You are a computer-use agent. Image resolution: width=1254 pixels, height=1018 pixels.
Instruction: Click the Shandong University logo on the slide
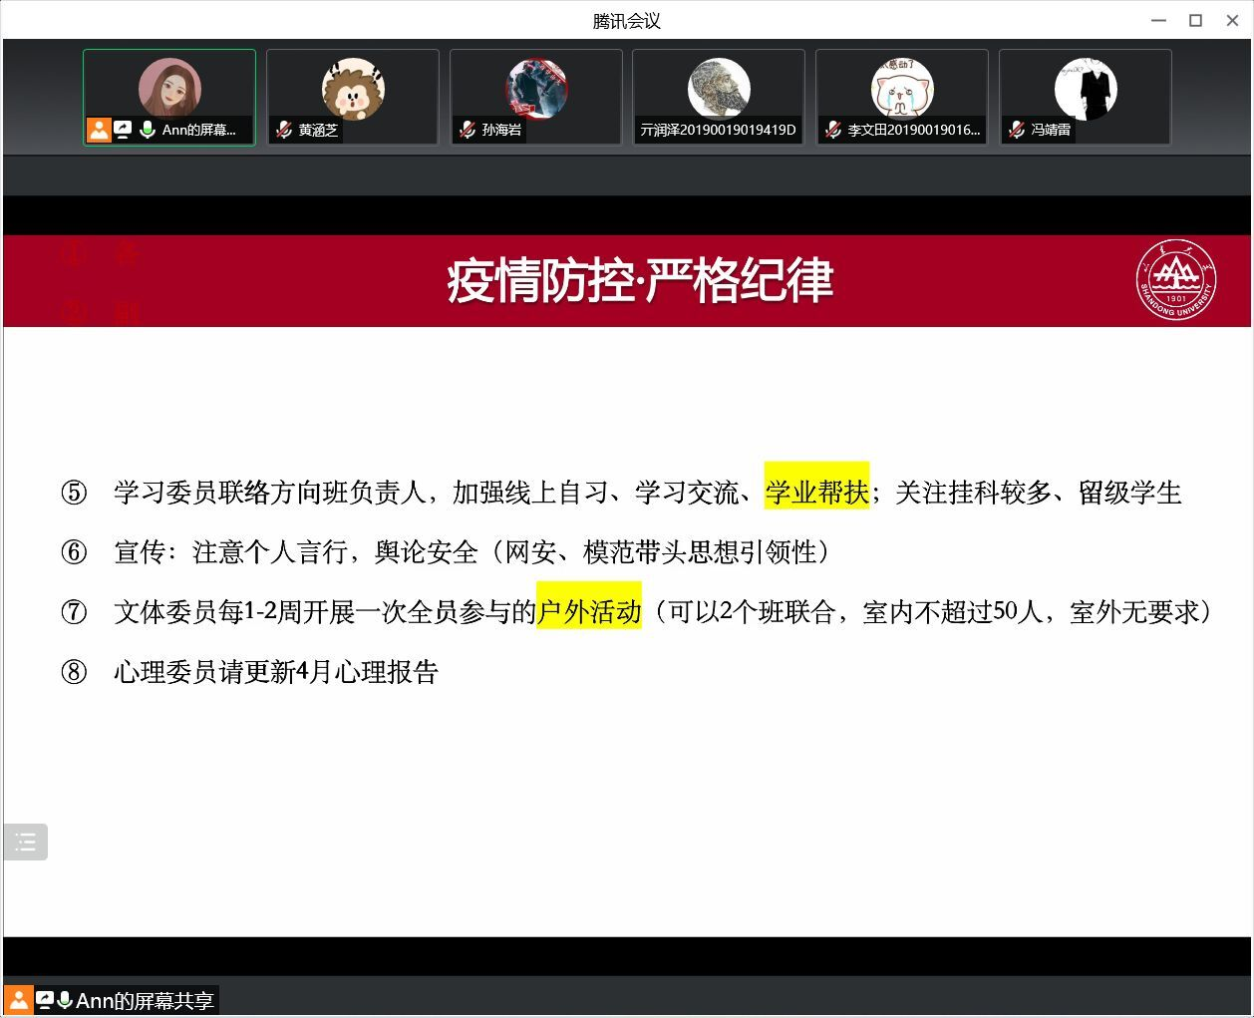[x=1177, y=280]
